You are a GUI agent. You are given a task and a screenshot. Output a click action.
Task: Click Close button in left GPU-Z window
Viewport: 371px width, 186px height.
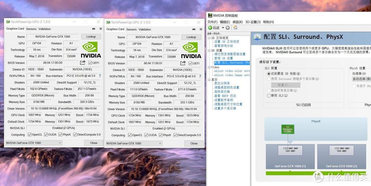point(94,143)
